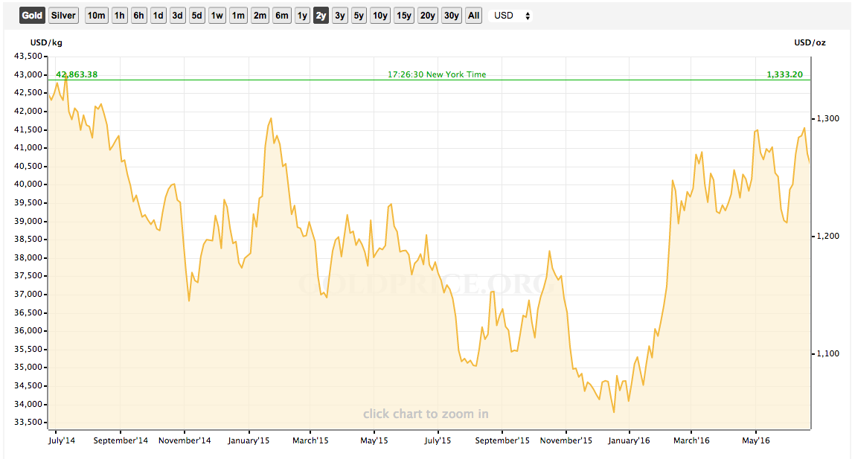Click the November'14 axis label
The image size is (852, 459).
point(185,440)
